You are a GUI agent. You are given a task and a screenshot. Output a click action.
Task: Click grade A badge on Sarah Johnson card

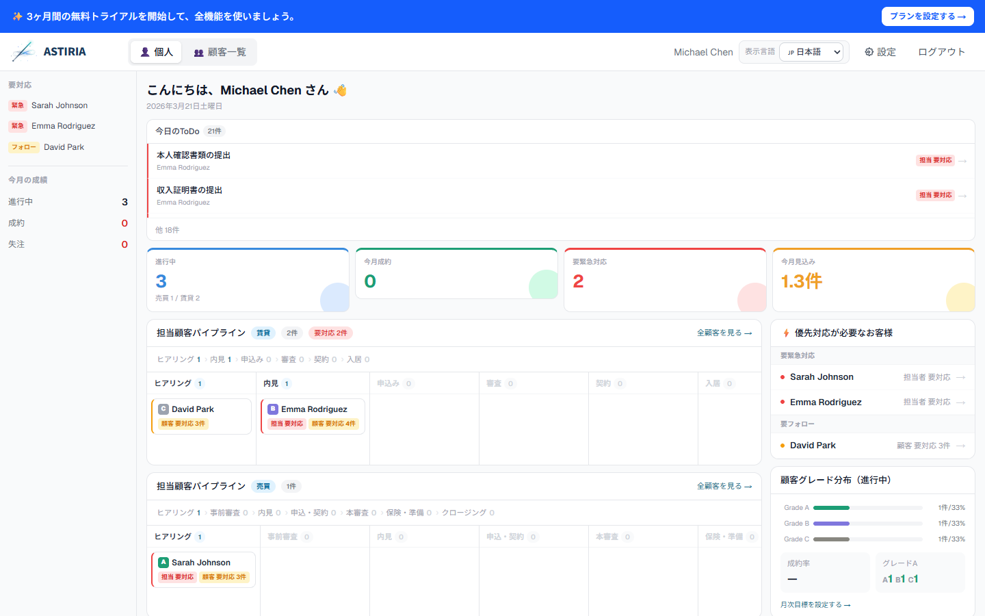pos(163,563)
